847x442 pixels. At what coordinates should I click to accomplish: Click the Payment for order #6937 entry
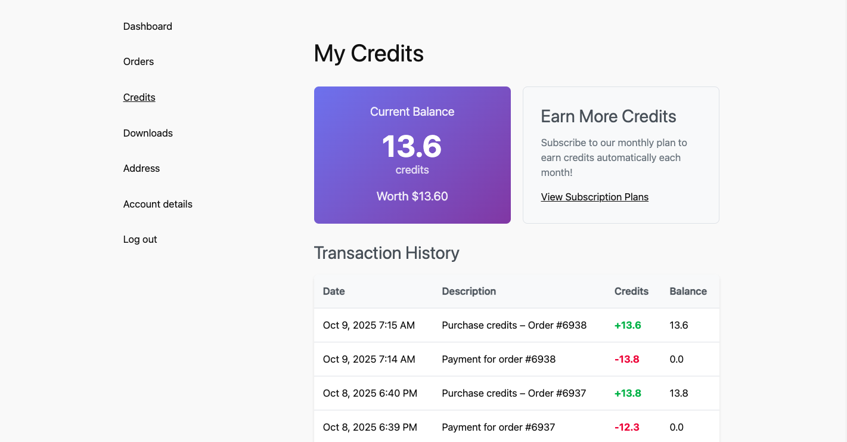pyautogui.click(x=498, y=427)
